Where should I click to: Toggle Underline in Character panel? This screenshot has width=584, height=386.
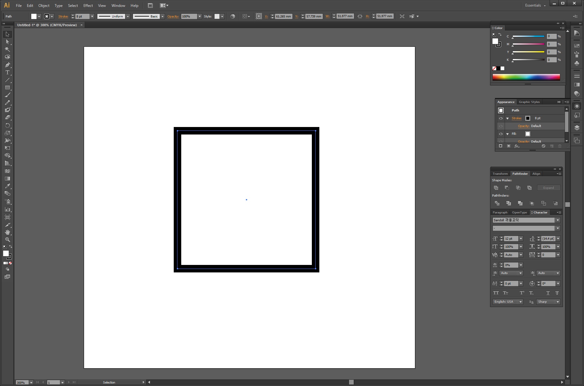pyautogui.click(x=548, y=293)
